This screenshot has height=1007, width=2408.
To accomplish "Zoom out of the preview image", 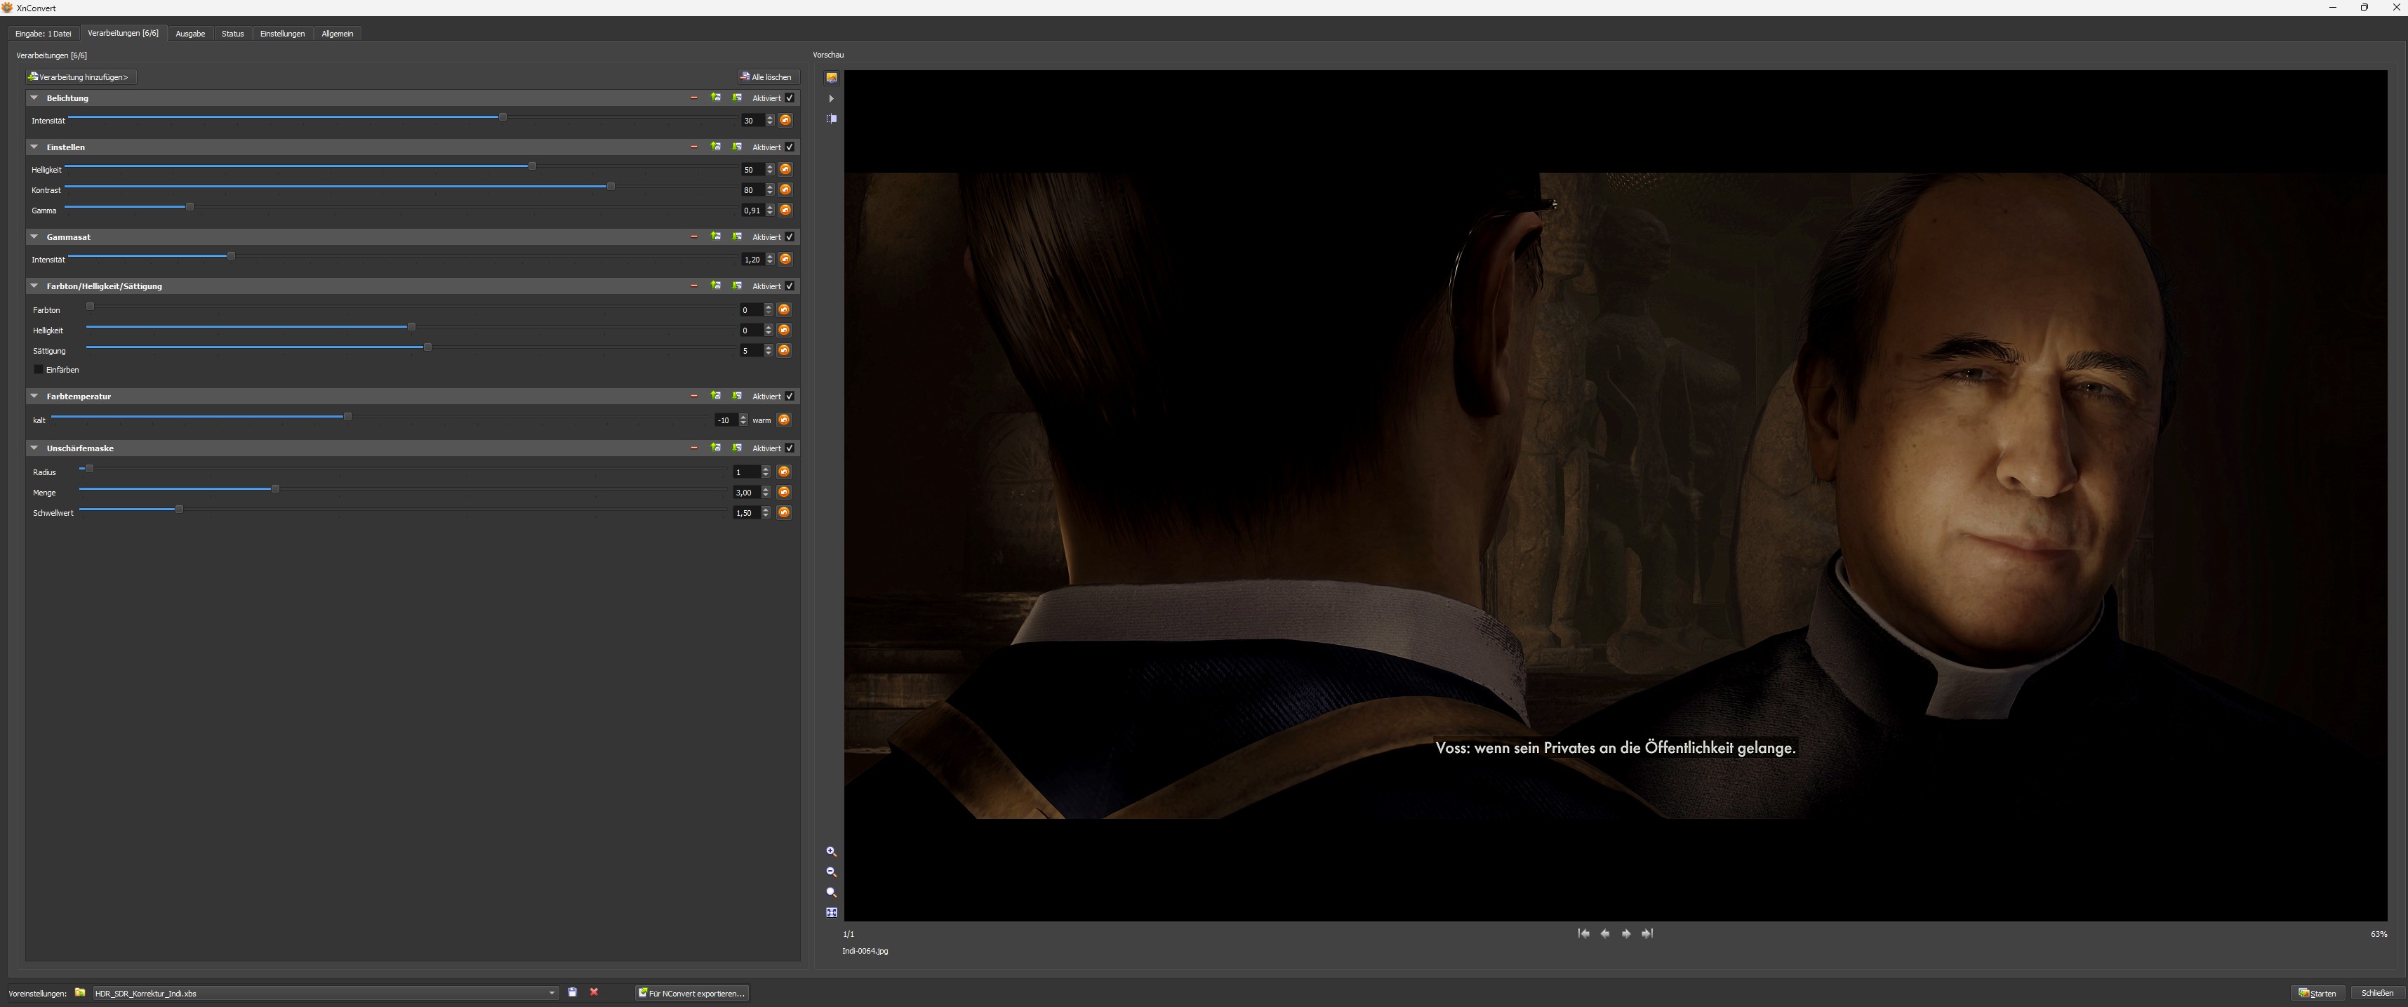I will (x=831, y=872).
